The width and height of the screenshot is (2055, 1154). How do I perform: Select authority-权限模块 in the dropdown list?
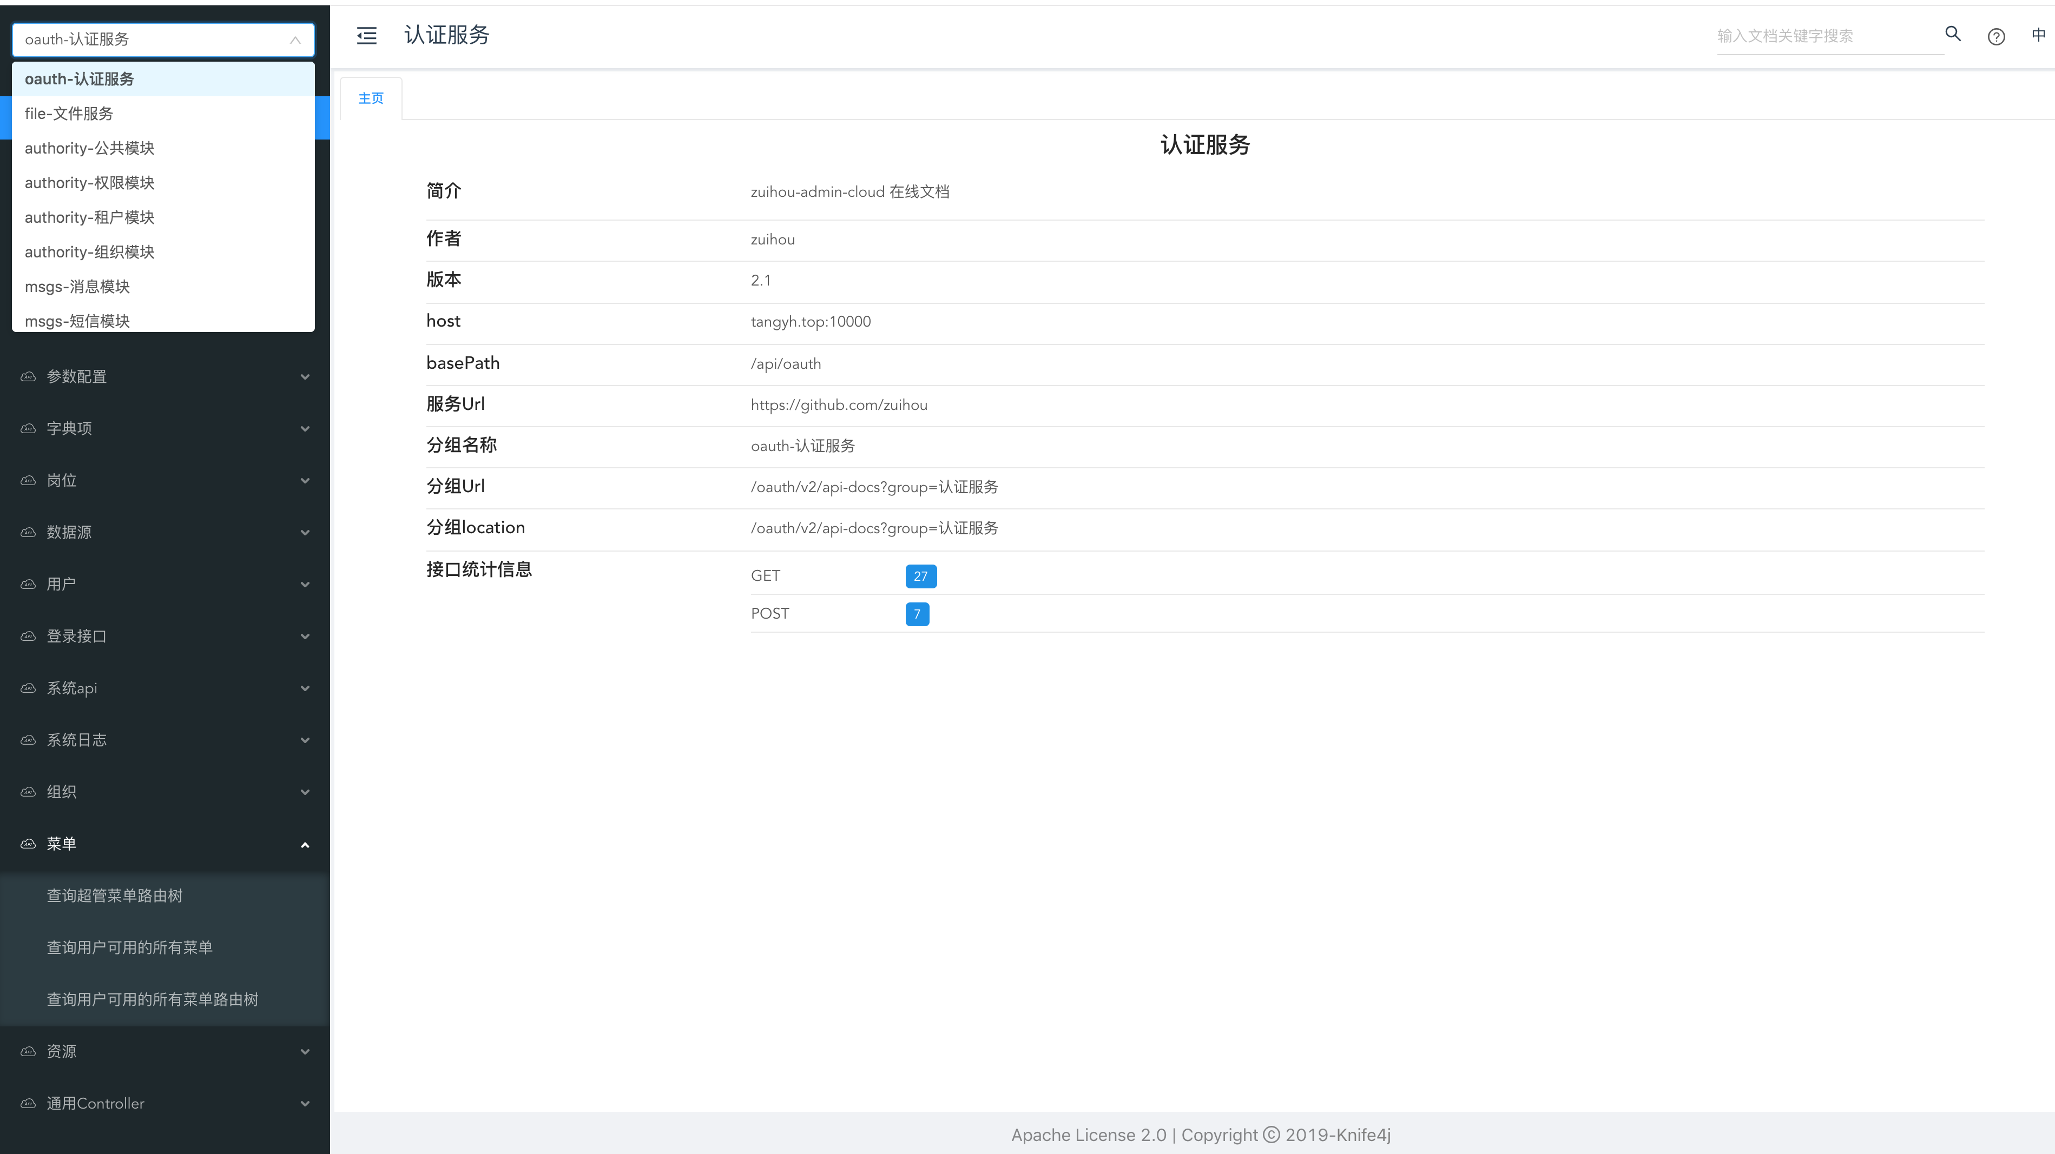point(163,183)
